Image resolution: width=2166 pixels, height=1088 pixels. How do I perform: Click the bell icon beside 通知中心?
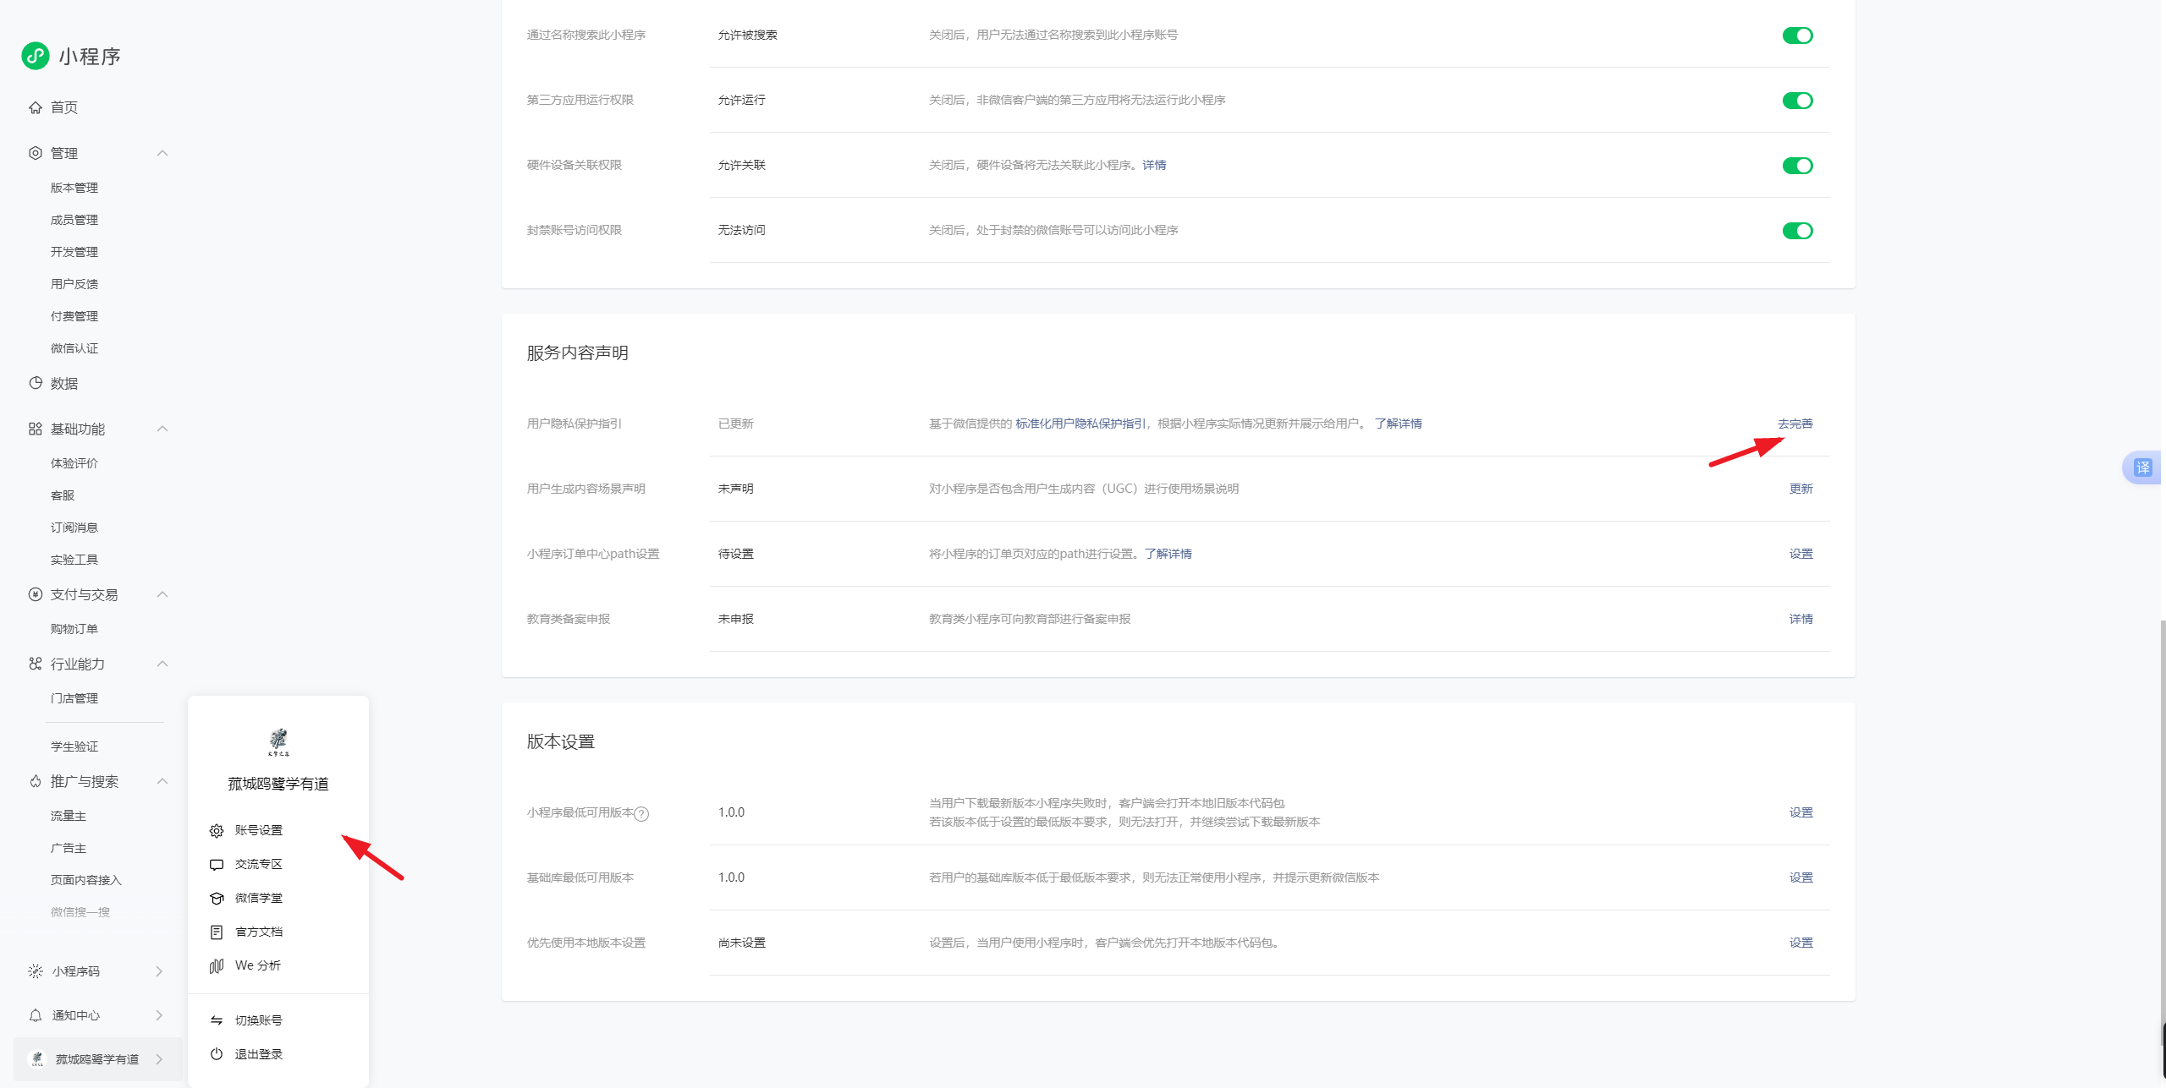click(36, 1015)
